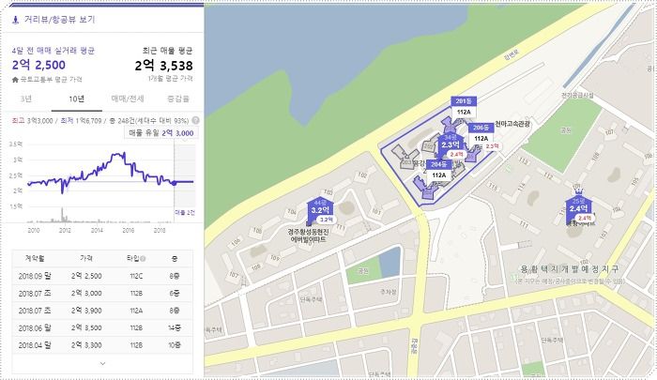Click the 201동 building label on map

coord(464,101)
